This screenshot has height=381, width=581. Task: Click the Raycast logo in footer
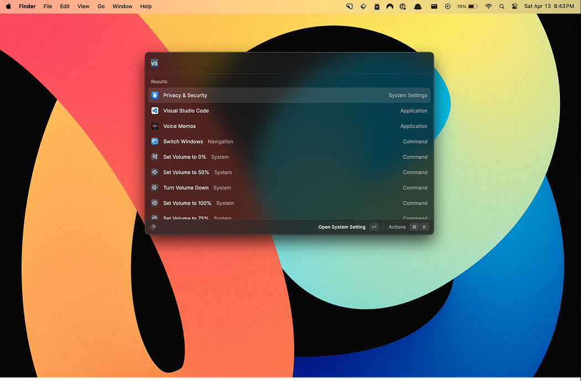pyautogui.click(x=153, y=227)
